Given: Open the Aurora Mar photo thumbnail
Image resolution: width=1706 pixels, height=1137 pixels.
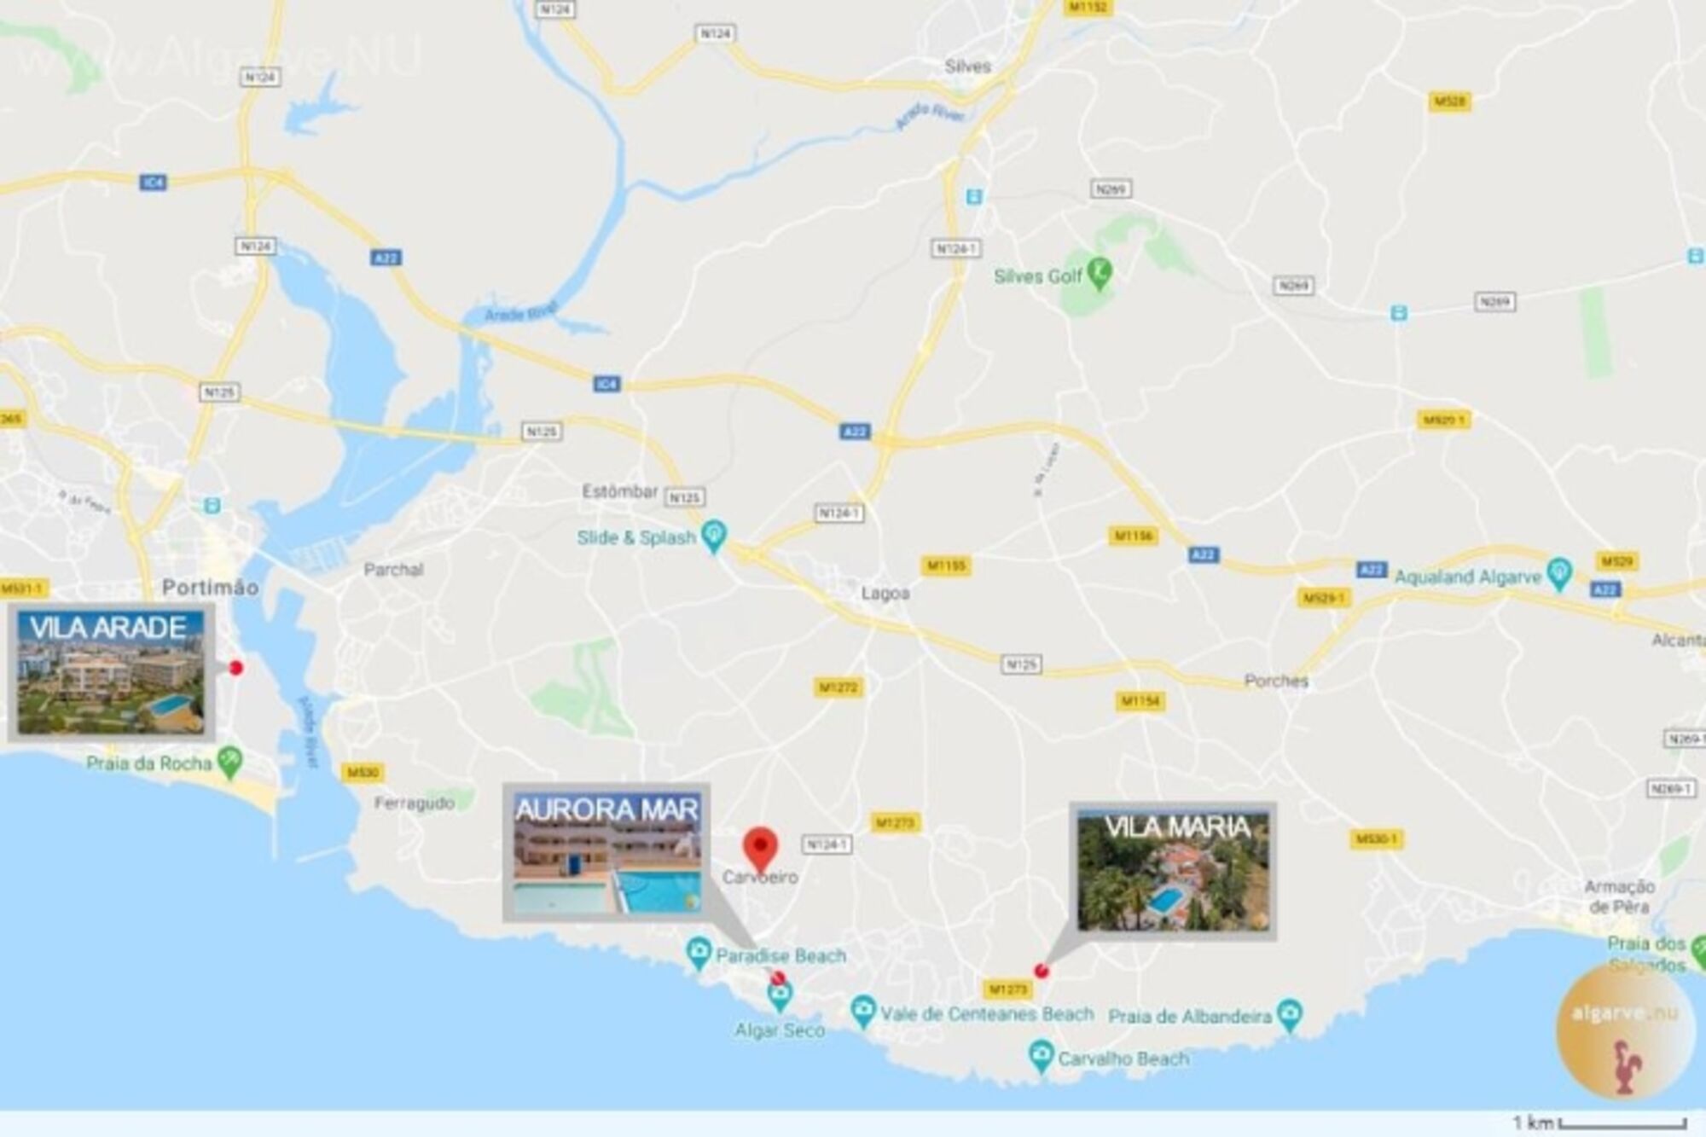Looking at the screenshot, I should pos(606,853).
